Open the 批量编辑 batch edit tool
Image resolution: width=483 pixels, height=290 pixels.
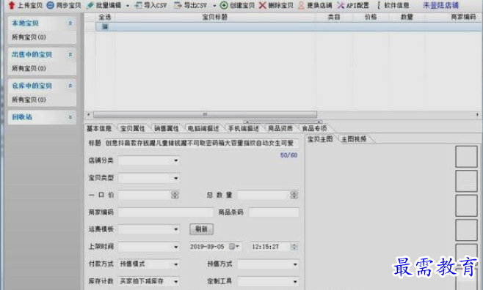click(x=103, y=5)
